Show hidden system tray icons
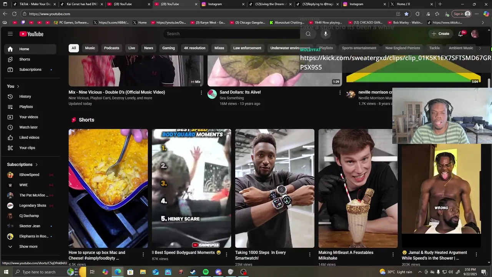492x277 pixels. point(420,272)
